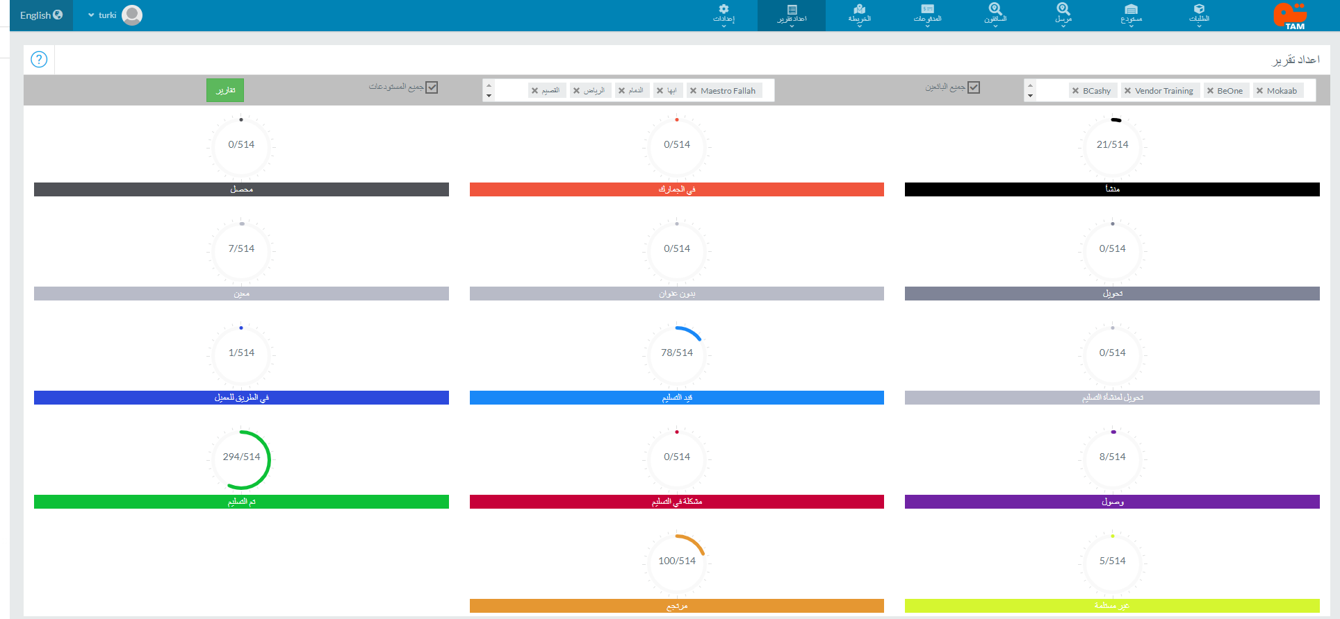This screenshot has width=1340, height=619.
Task: Click the blue help question mark icon
Action: tap(39, 60)
